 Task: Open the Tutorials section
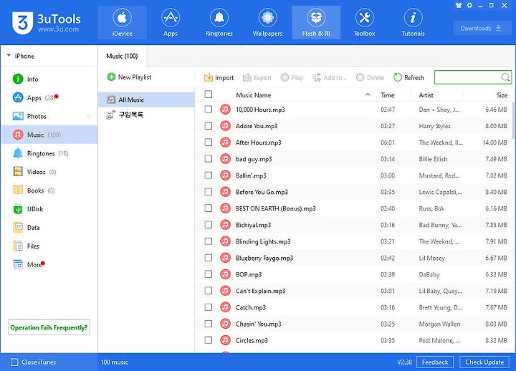click(413, 22)
